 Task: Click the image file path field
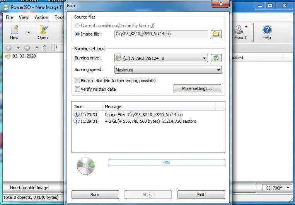(x=161, y=34)
